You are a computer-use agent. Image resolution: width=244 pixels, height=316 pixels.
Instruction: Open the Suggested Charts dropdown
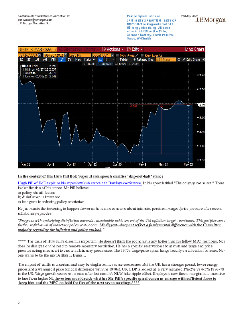79,49
